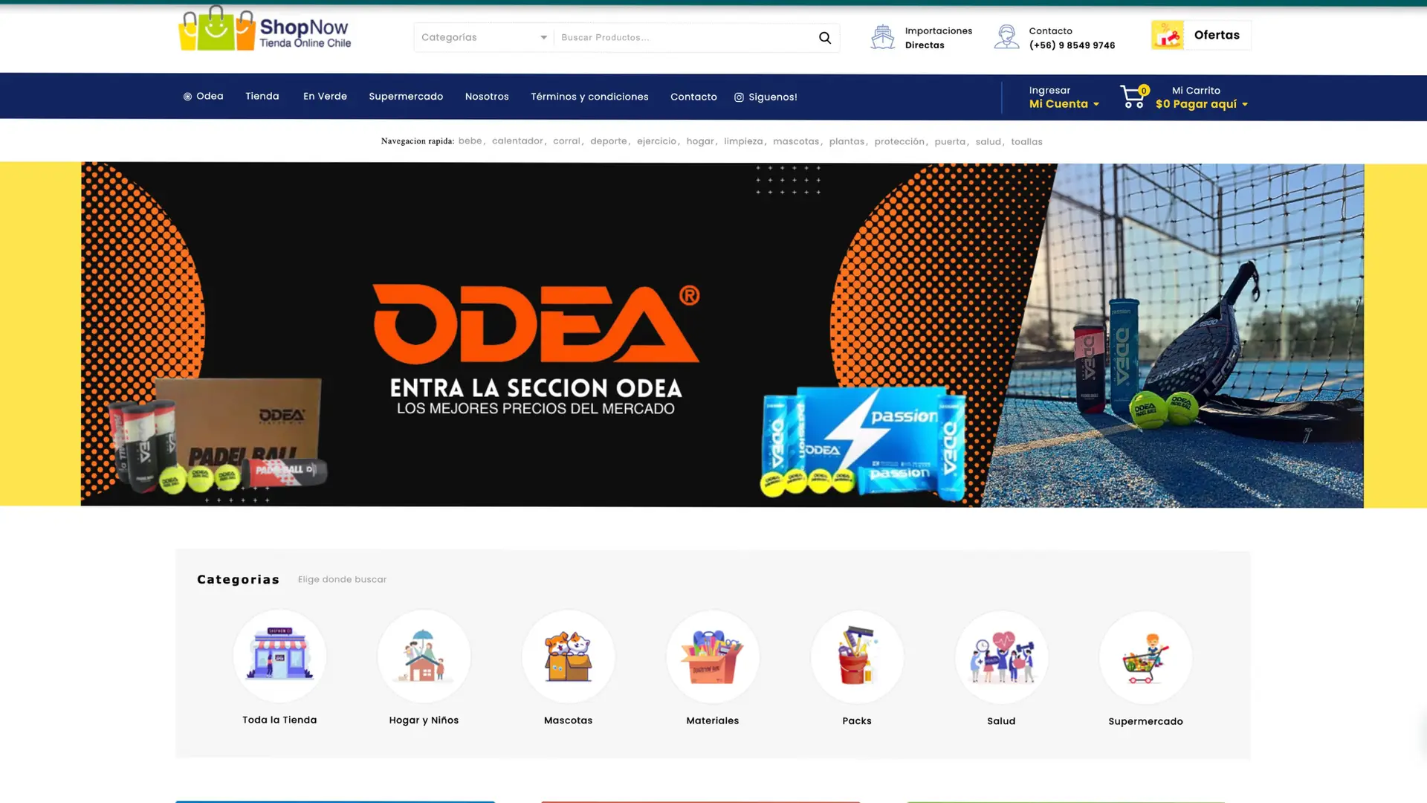This screenshot has width=1427, height=803.
Task: Expand the Mi Cuenta dropdown
Action: [1064, 104]
